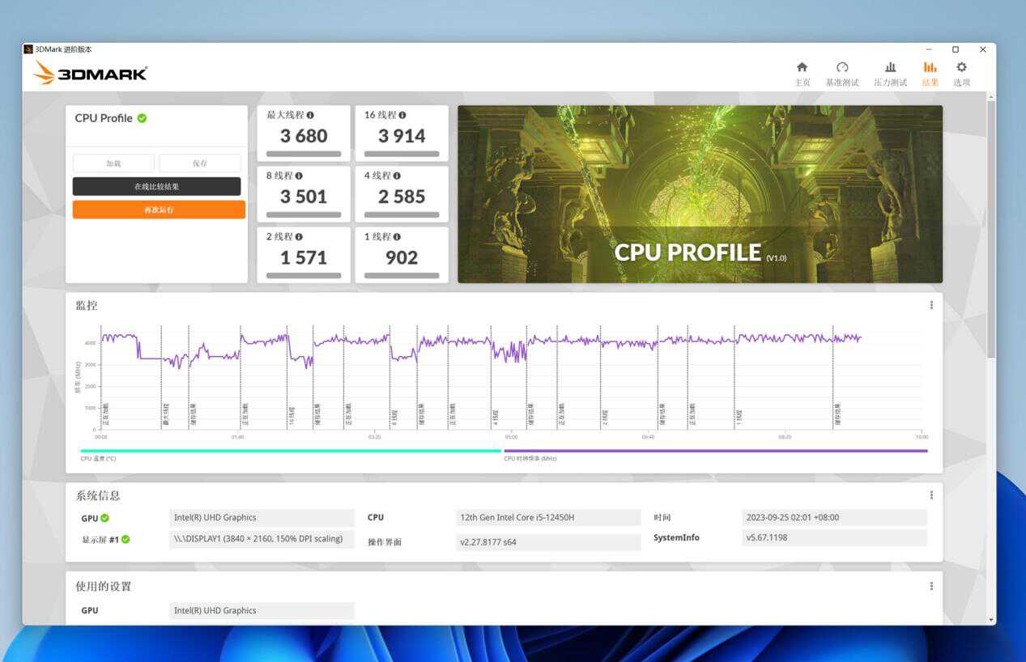The image size is (1026, 662).
Task: Open the 监控 panel three-dot menu
Action: pos(931,305)
